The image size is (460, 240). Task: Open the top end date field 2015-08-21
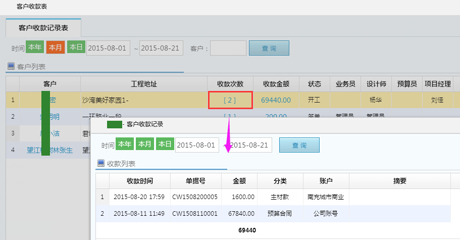click(x=161, y=48)
